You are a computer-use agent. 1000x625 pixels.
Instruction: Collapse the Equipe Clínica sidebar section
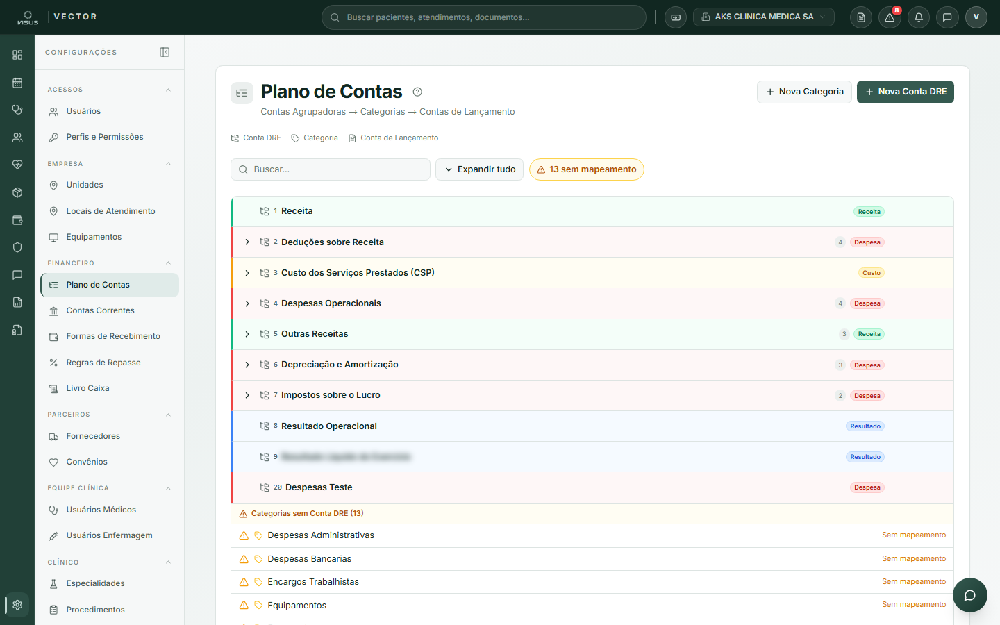[x=168, y=488]
